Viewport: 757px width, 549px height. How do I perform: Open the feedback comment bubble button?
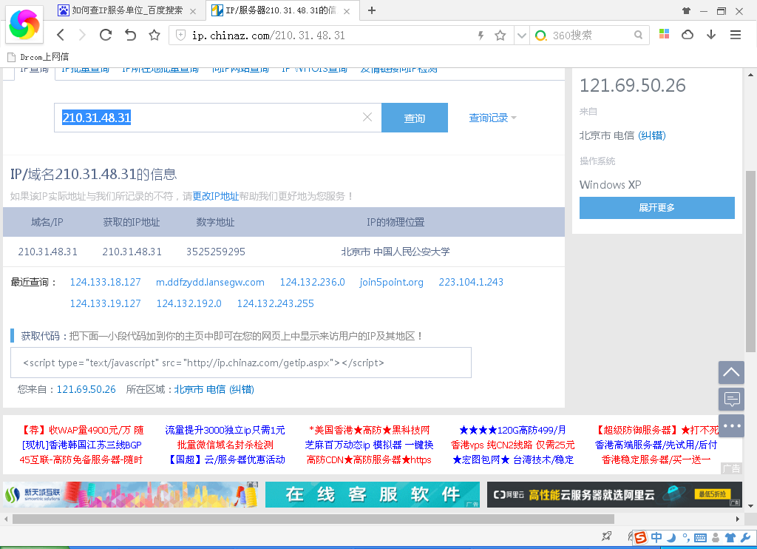click(731, 400)
